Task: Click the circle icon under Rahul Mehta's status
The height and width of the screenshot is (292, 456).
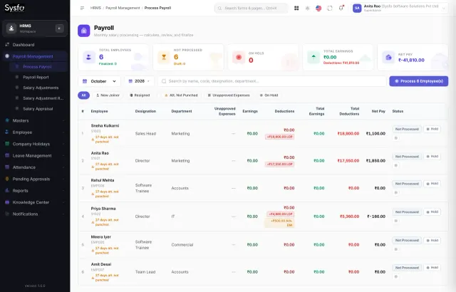Action: click(x=396, y=192)
